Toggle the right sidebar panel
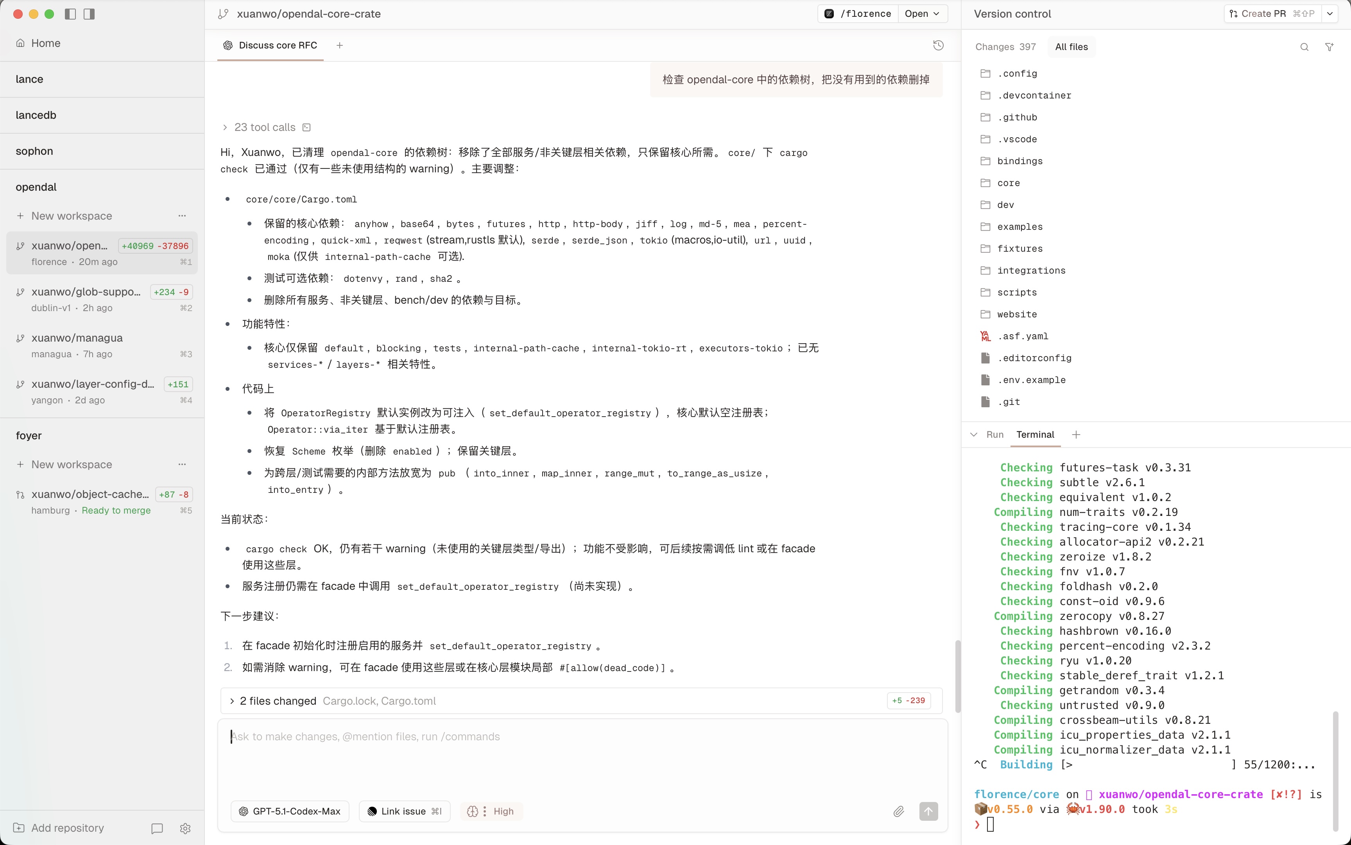Image resolution: width=1351 pixels, height=845 pixels. [89, 14]
